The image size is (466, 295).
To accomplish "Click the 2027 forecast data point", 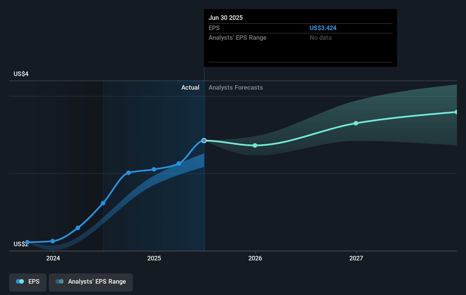I will pos(356,123).
